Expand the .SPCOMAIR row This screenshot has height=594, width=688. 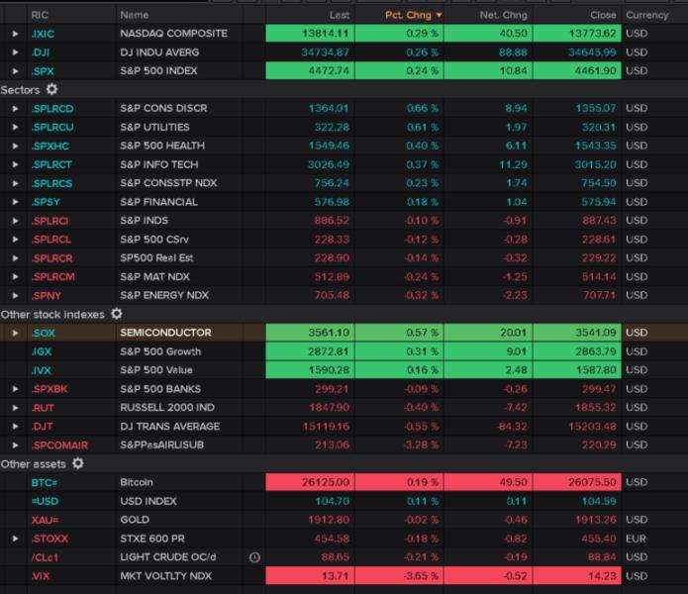pyautogui.click(x=16, y=445)
